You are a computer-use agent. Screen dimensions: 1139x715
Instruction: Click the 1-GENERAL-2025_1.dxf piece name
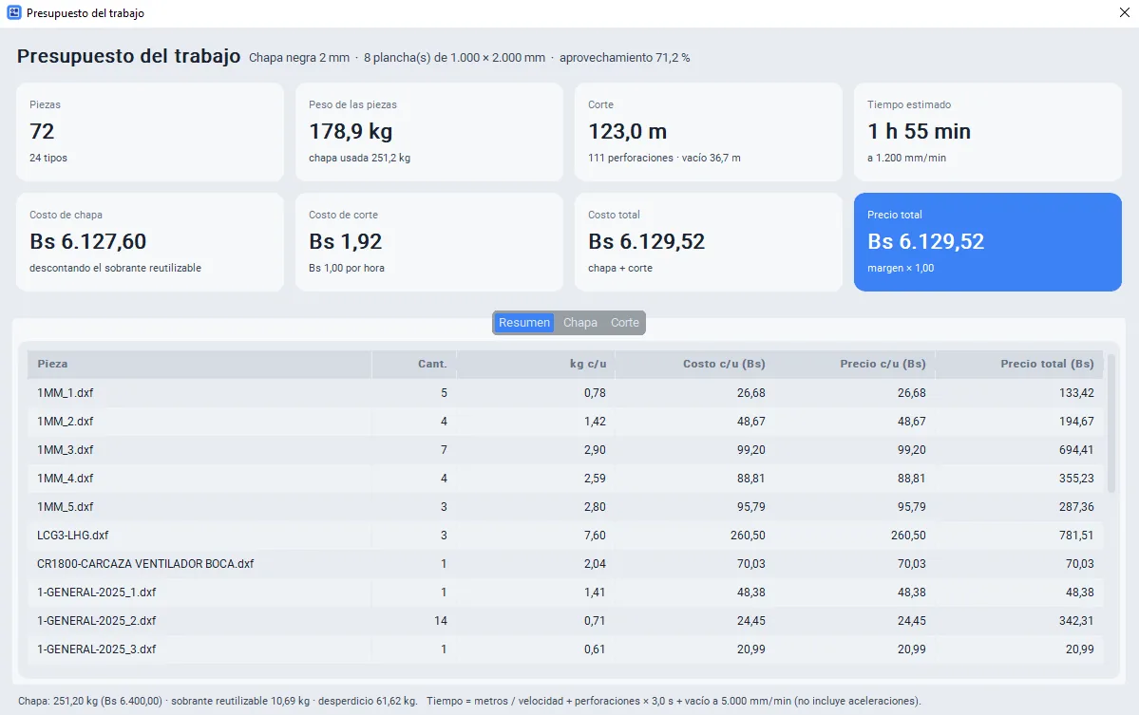[97, 593]
